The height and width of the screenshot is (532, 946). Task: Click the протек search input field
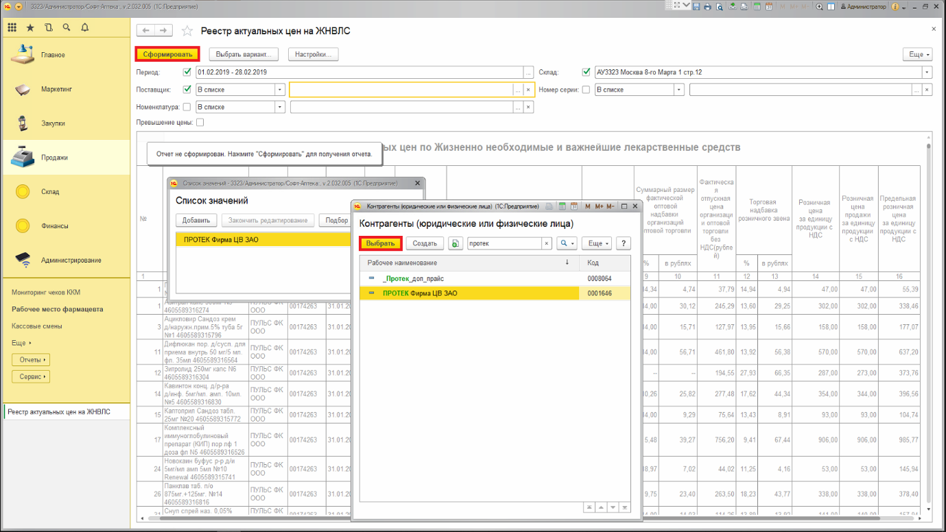(505, 243)
